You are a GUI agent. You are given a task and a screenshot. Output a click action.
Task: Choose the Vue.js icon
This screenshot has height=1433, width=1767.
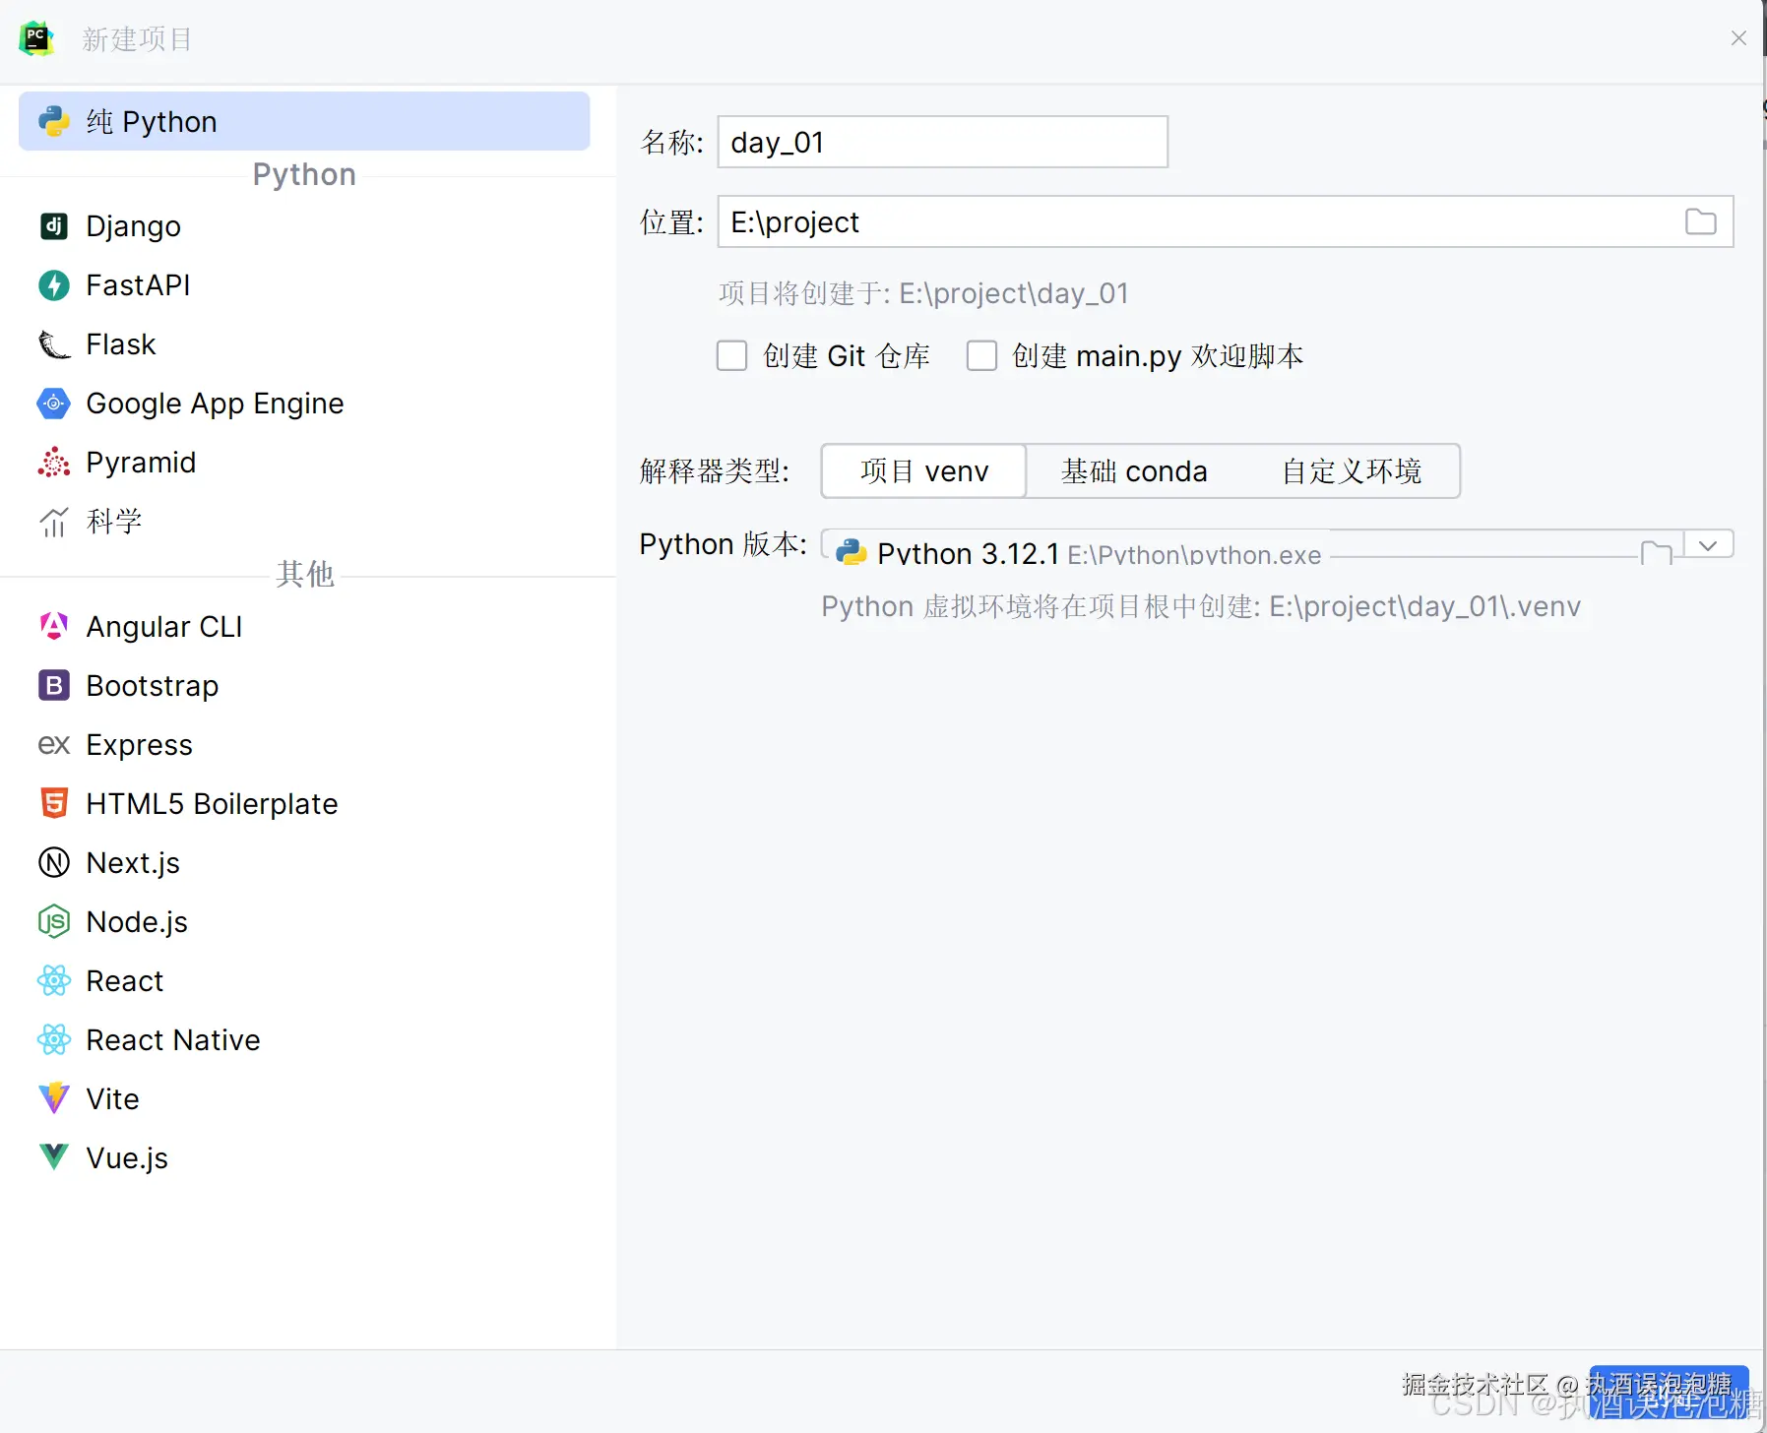(54, 1157)
